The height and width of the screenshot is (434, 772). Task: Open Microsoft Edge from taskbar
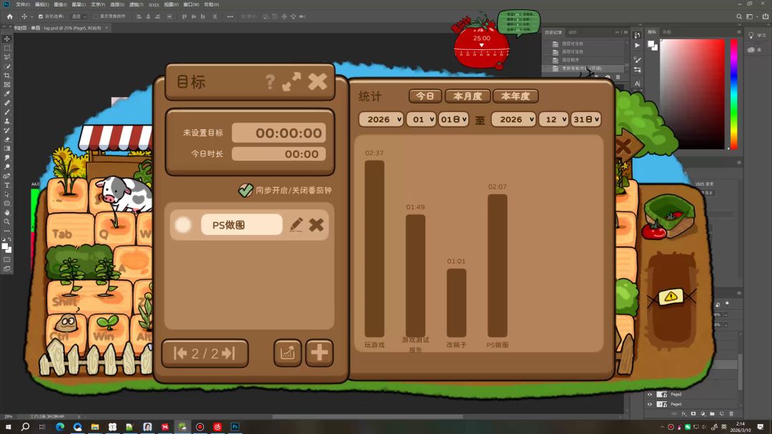coord(60,427)
